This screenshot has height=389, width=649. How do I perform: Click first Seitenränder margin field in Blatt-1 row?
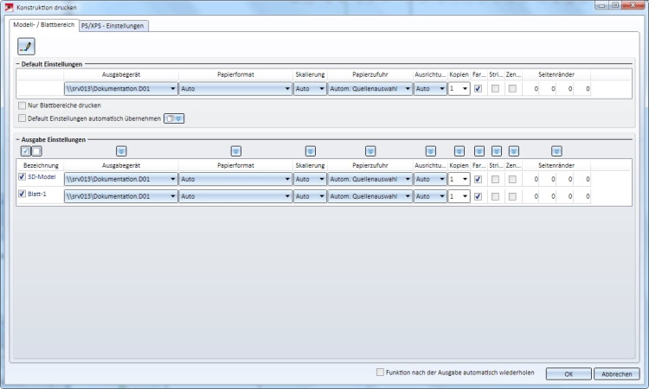(x=531, y=196)
